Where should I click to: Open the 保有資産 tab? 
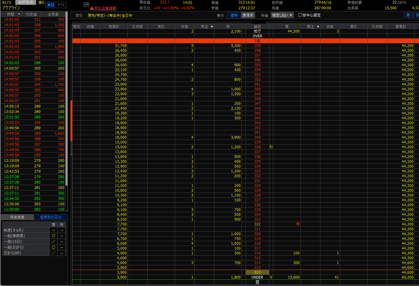[x=17, y=217]
